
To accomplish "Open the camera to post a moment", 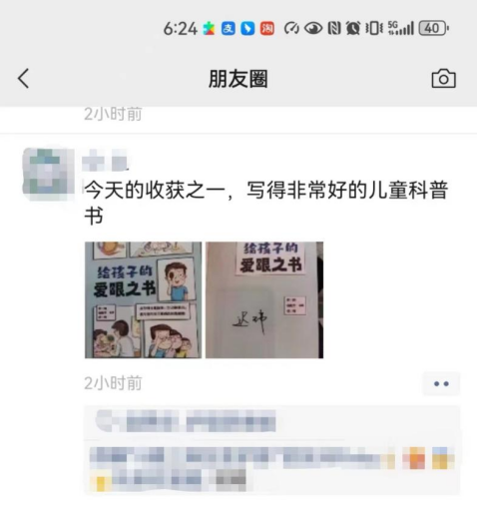I will [443, 79].
